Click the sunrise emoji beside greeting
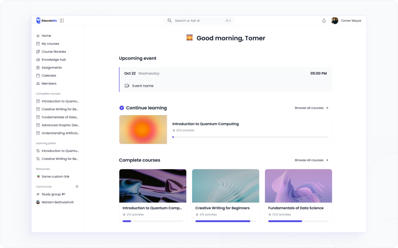 tap(189, 38)
